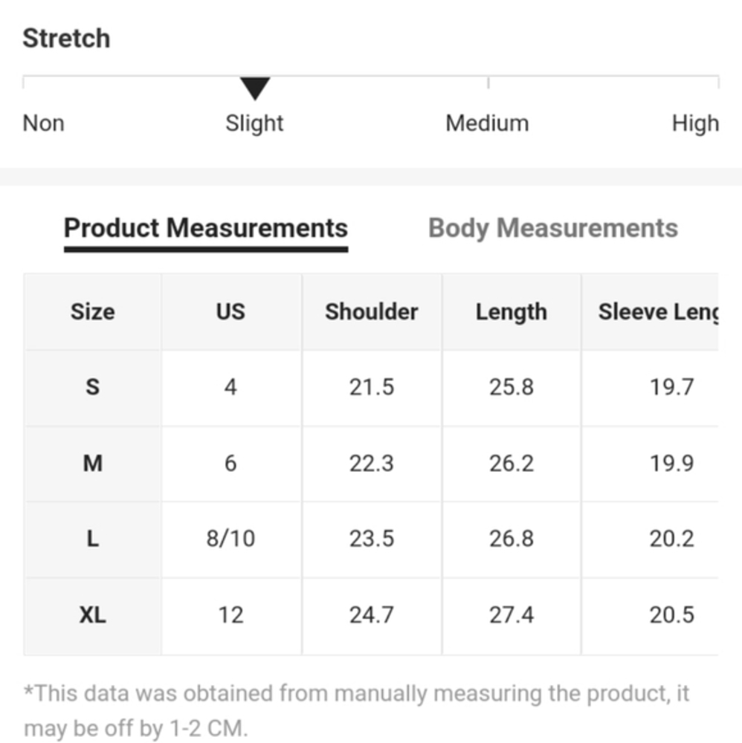Click the Slight stretch label
742x743 pixels.
click(x=254, y=123)
